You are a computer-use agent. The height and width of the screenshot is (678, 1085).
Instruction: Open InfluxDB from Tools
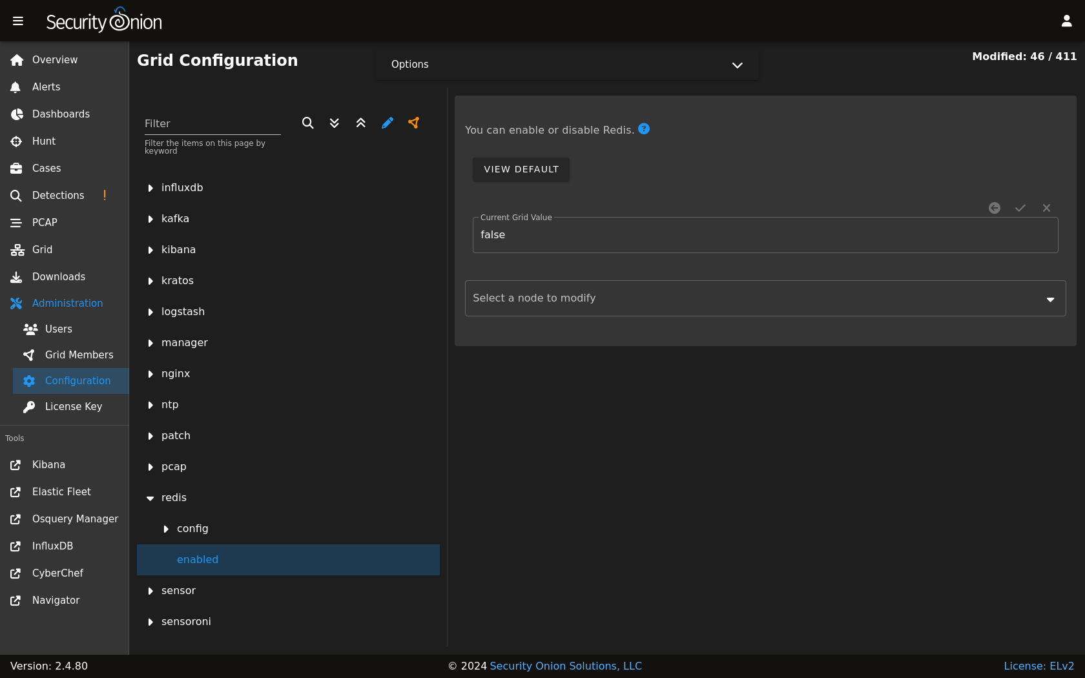pos(65,546)
